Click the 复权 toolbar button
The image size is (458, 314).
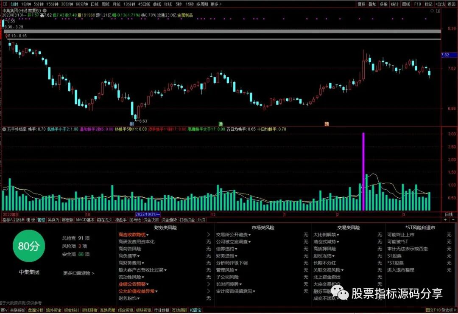click(361, 4)
